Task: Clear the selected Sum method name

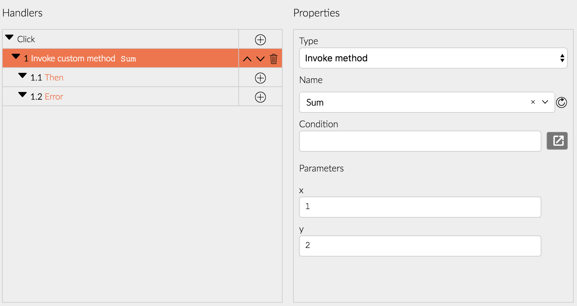Action: [533, 102]
